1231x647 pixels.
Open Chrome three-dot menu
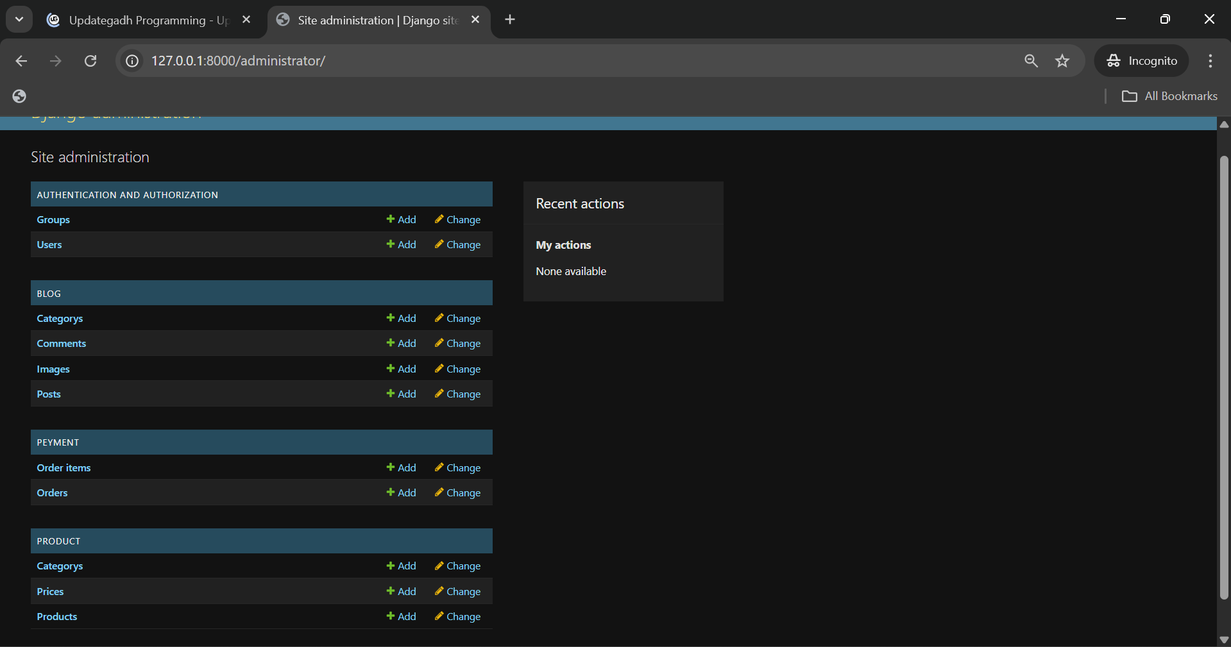click(1210, 61)
